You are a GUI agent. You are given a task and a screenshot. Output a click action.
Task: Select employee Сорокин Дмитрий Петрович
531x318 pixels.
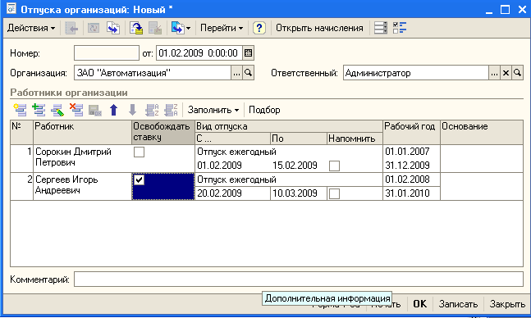pyautogui.click(x=82, y=159)
